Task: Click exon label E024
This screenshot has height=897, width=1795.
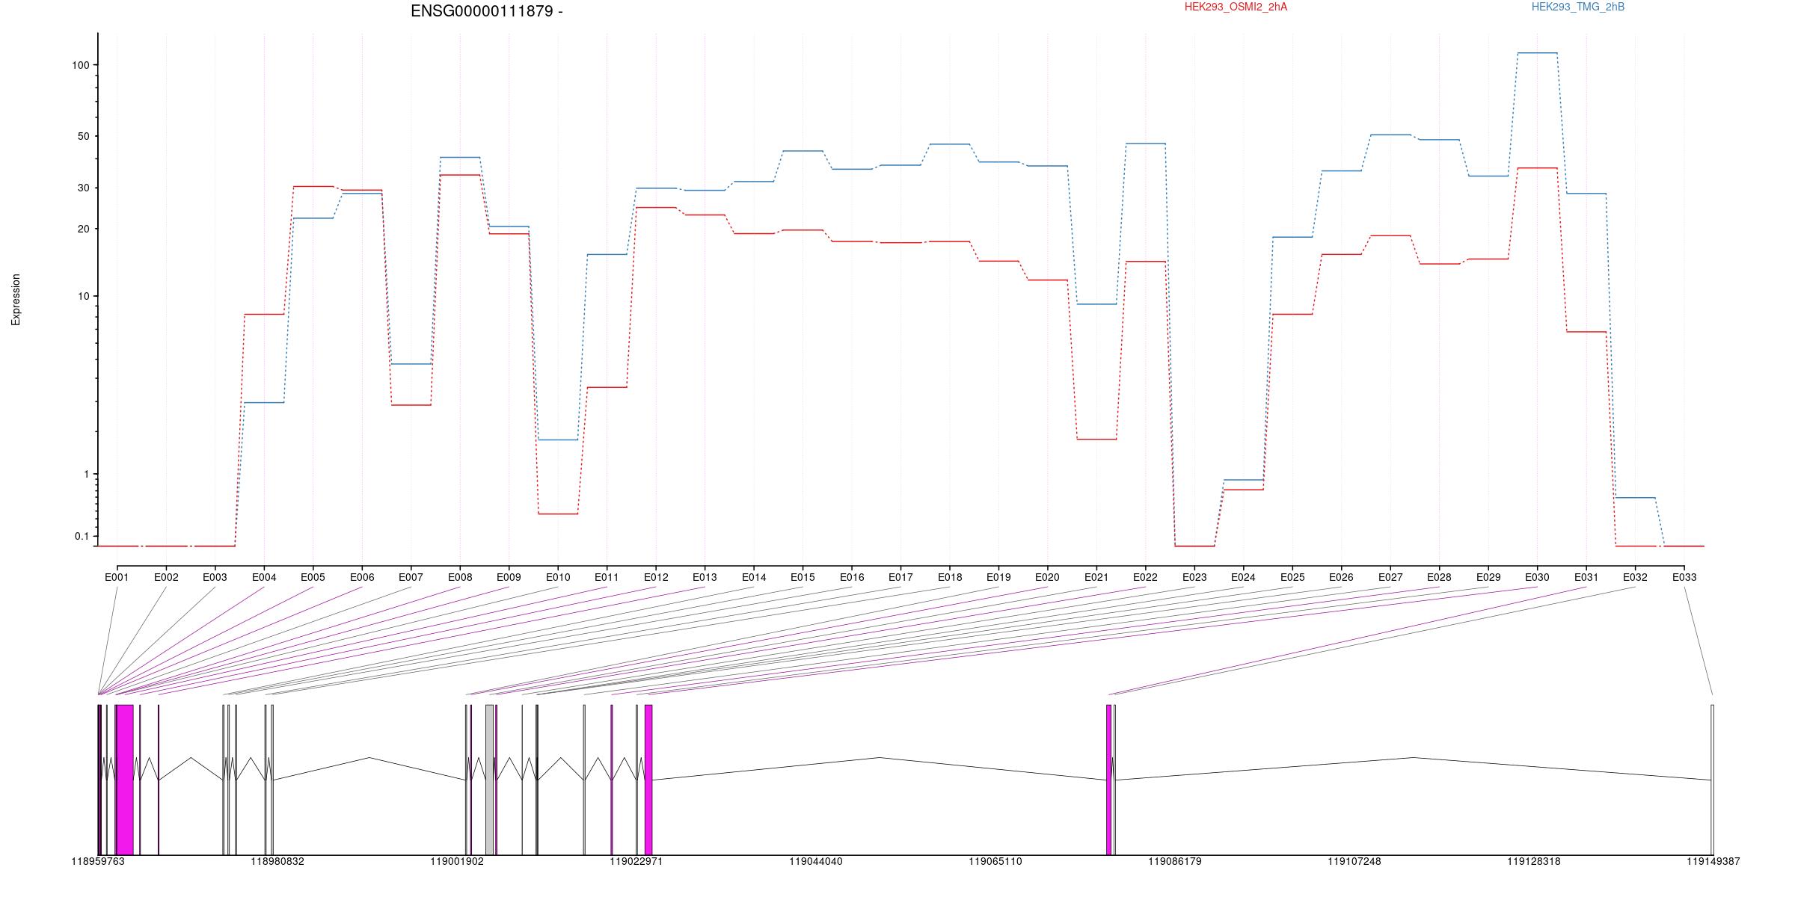Action: 1243,577
